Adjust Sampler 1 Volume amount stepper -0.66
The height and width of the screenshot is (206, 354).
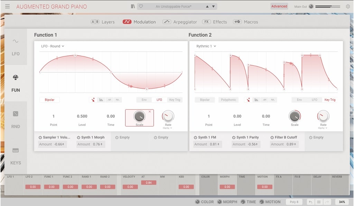(53, 144)
